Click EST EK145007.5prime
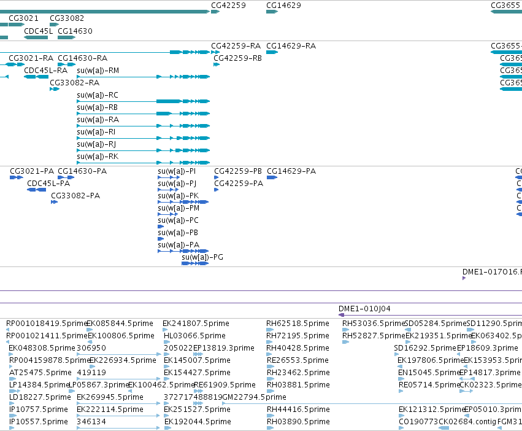The width and height of the screenshot is (522, 431). coord(197,360)
